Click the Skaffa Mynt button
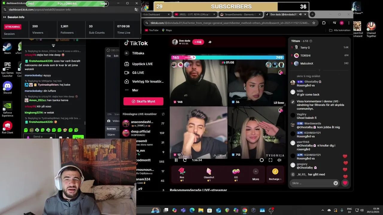This screenshot has height=215, width=383. (143, 101)
